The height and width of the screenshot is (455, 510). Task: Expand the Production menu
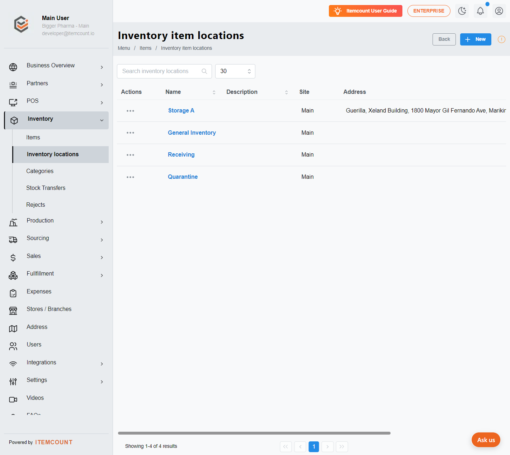56,222
